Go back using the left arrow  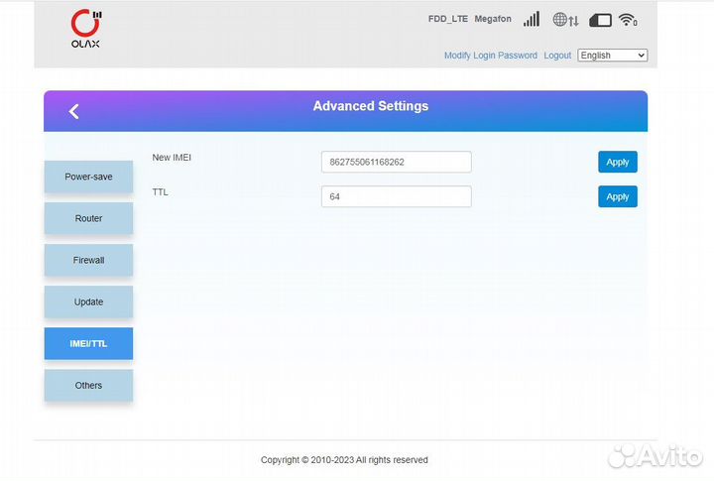(x=73, y=111)
